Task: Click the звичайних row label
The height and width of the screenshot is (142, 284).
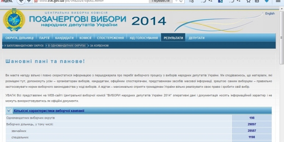Action: 19,131
